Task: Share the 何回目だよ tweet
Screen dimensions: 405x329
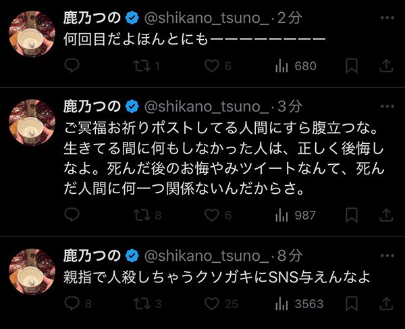Action: [386, 66]
